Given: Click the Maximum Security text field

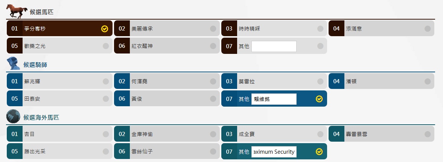Looking at the screenshot, I should (274, 152).
